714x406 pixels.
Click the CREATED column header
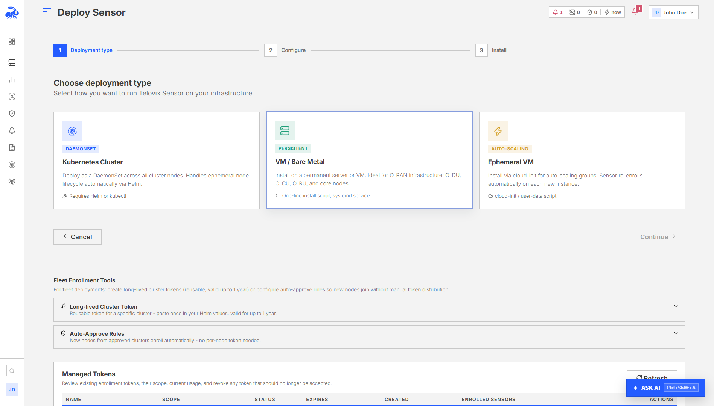(396, 400)
